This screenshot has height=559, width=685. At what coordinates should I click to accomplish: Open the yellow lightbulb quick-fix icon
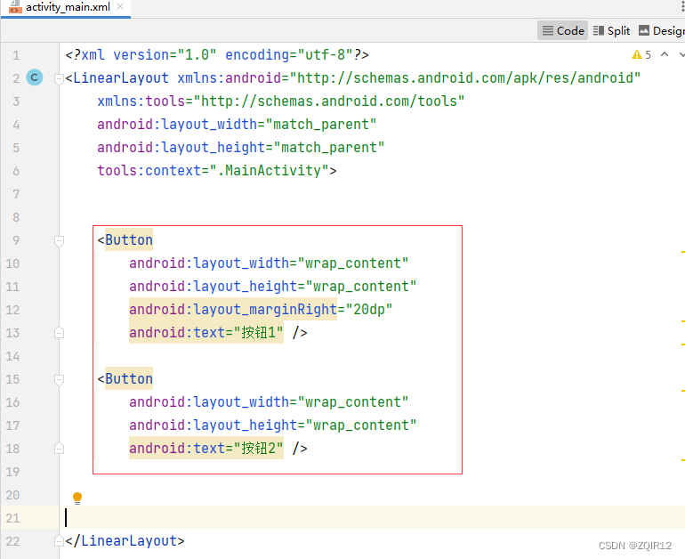coord(77,498)
